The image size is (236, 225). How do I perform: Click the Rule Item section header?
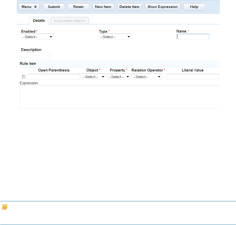coord(120,64)
